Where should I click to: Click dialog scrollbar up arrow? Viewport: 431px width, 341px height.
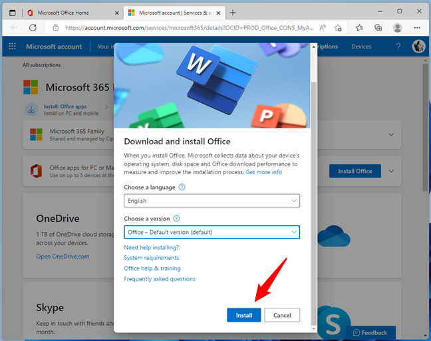point(314,47)
